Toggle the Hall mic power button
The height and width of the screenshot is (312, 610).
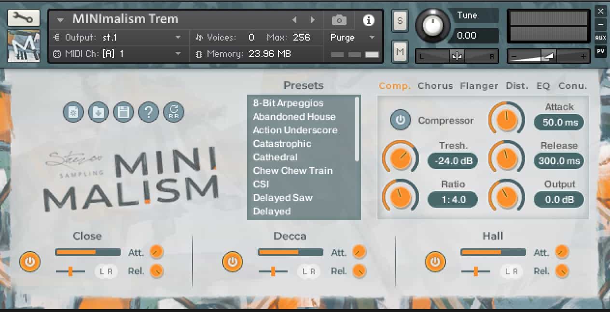coord(435,262)
